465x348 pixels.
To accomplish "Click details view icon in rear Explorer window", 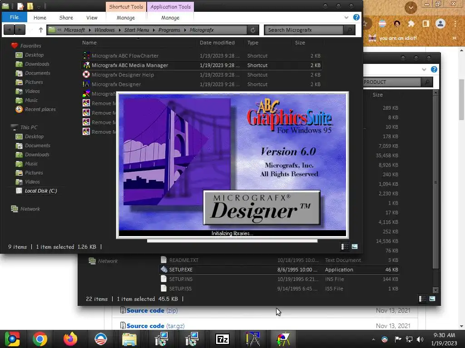I will (x=422, y=299).
